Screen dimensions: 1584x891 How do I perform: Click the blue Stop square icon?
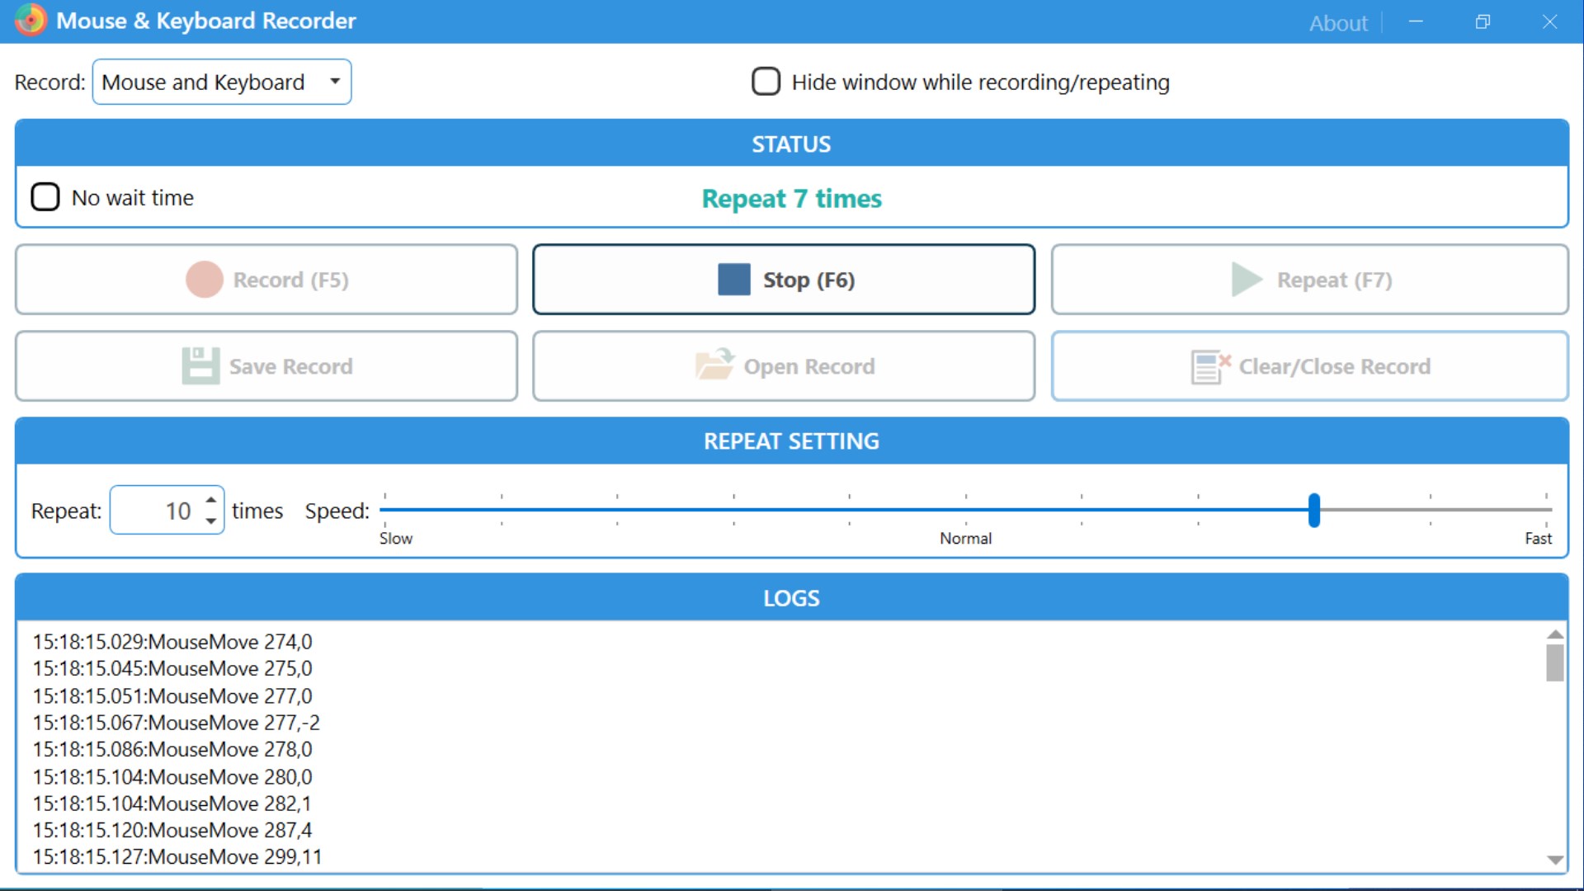(733, 280)
